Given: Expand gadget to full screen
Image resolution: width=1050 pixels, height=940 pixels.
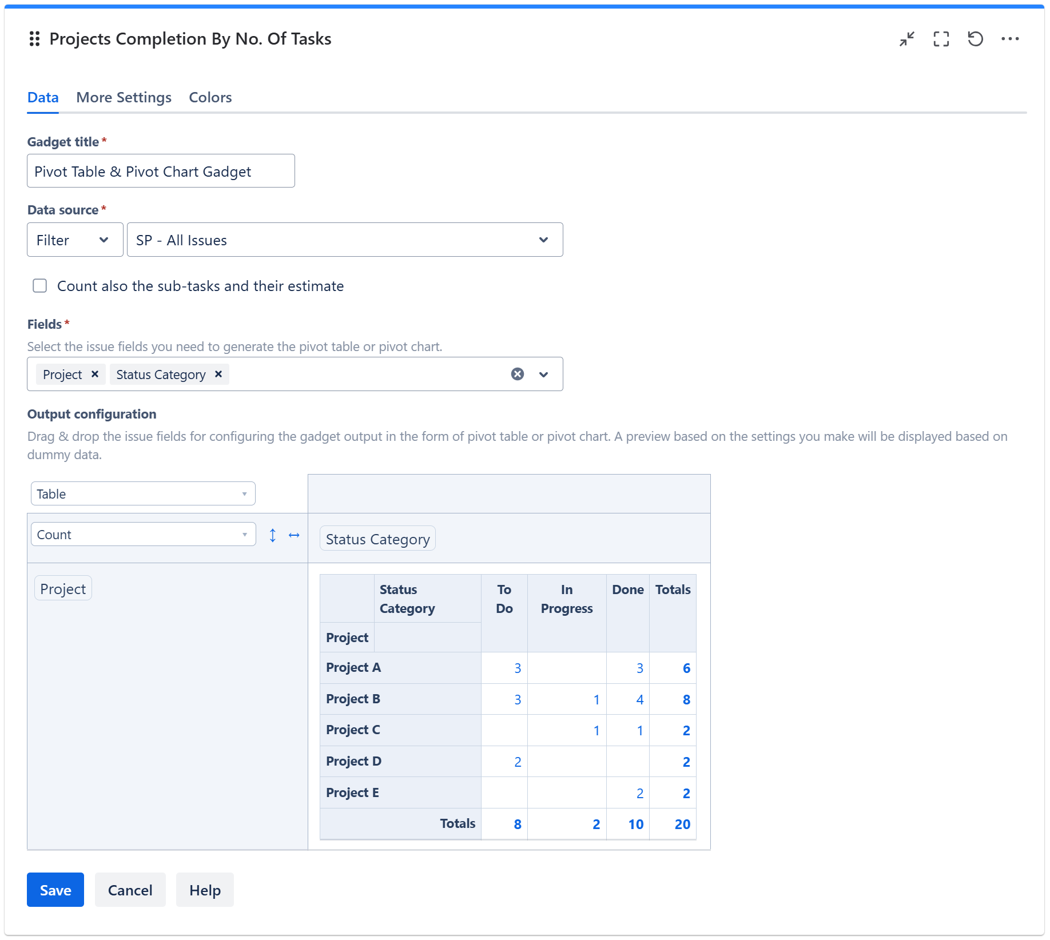Looking at the screenshot, I should tap(941, 39).
